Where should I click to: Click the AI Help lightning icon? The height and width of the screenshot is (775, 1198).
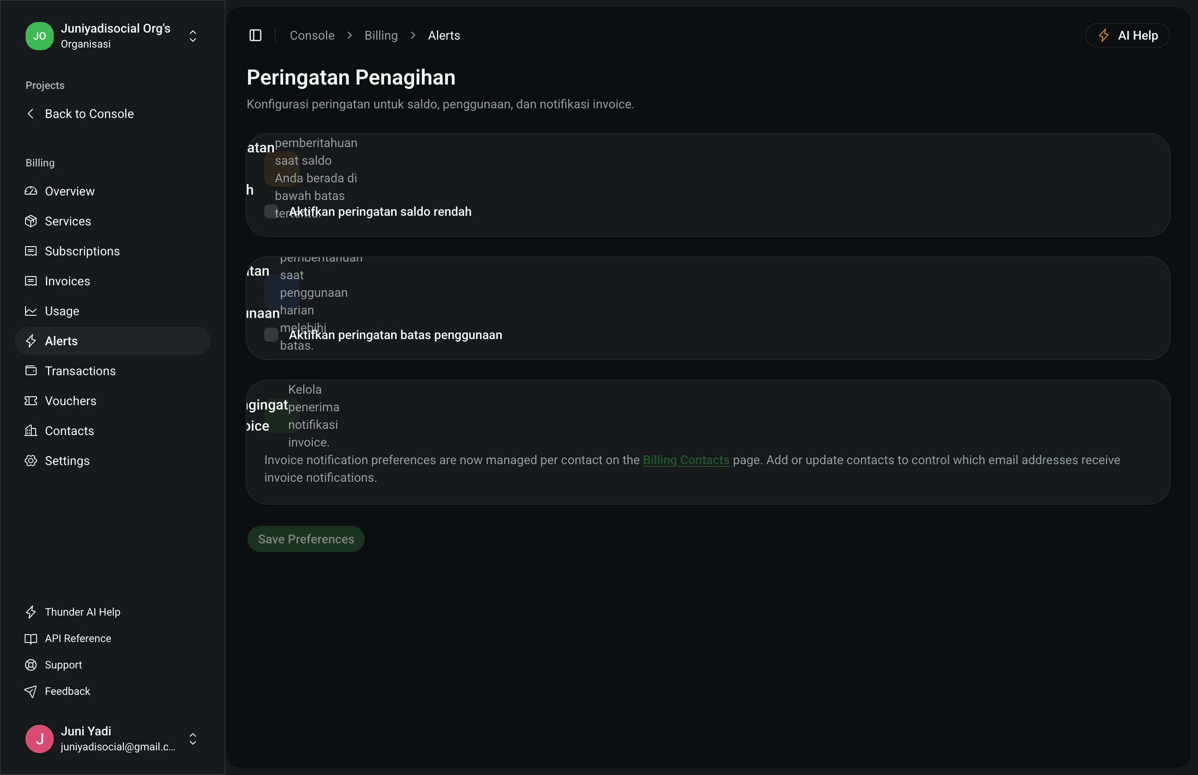[1104, 35]
